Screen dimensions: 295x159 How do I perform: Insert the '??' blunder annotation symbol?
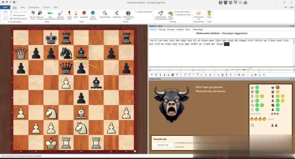pyautogui.click(x=197, y=75)
